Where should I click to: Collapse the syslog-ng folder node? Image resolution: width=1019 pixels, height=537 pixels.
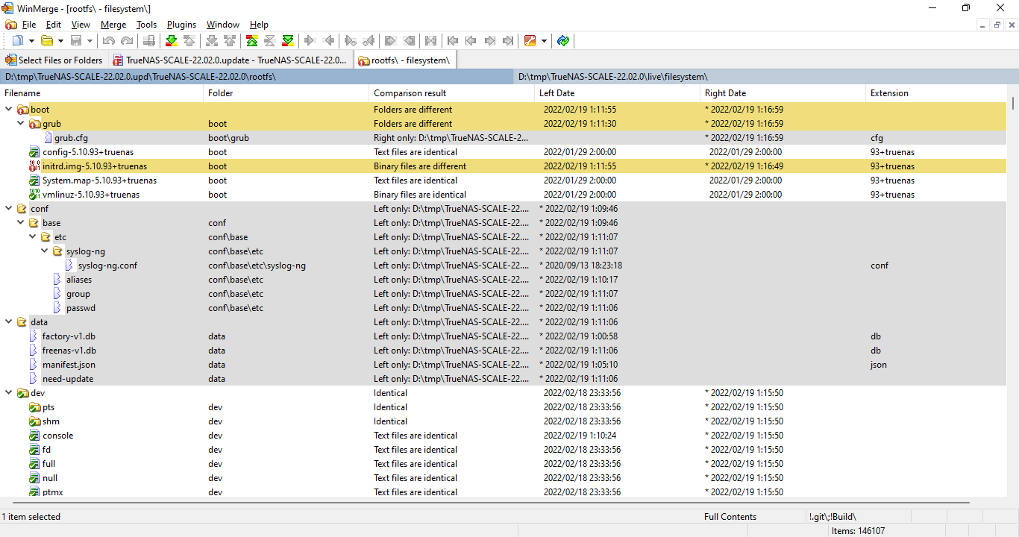point(45,251)
